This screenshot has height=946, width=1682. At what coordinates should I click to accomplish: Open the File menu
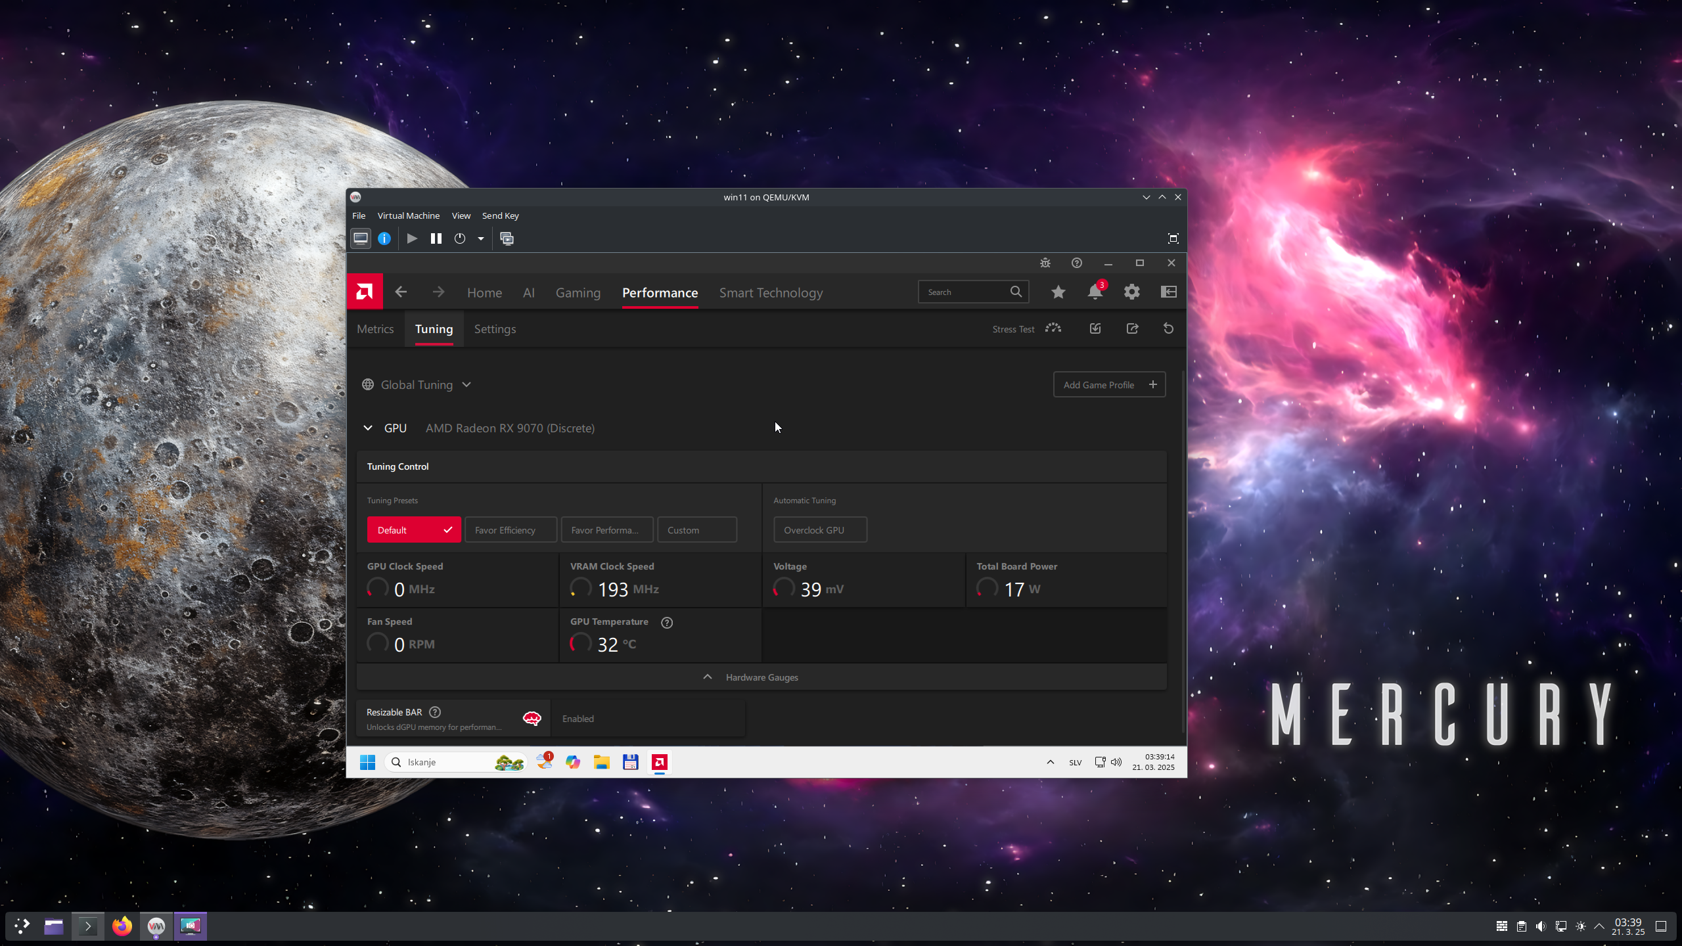pyautogui.click(x=359, y=215)
